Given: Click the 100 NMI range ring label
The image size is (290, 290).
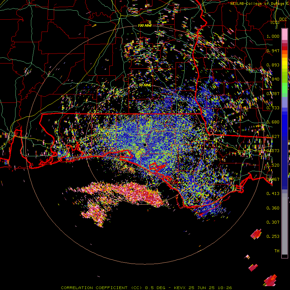Looking at the screenshot, I should (x=145, y=25).
